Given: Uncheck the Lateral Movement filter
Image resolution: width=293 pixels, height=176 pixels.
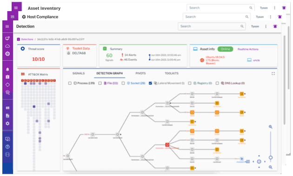Looking at the screenshot, I should [150, 83].
